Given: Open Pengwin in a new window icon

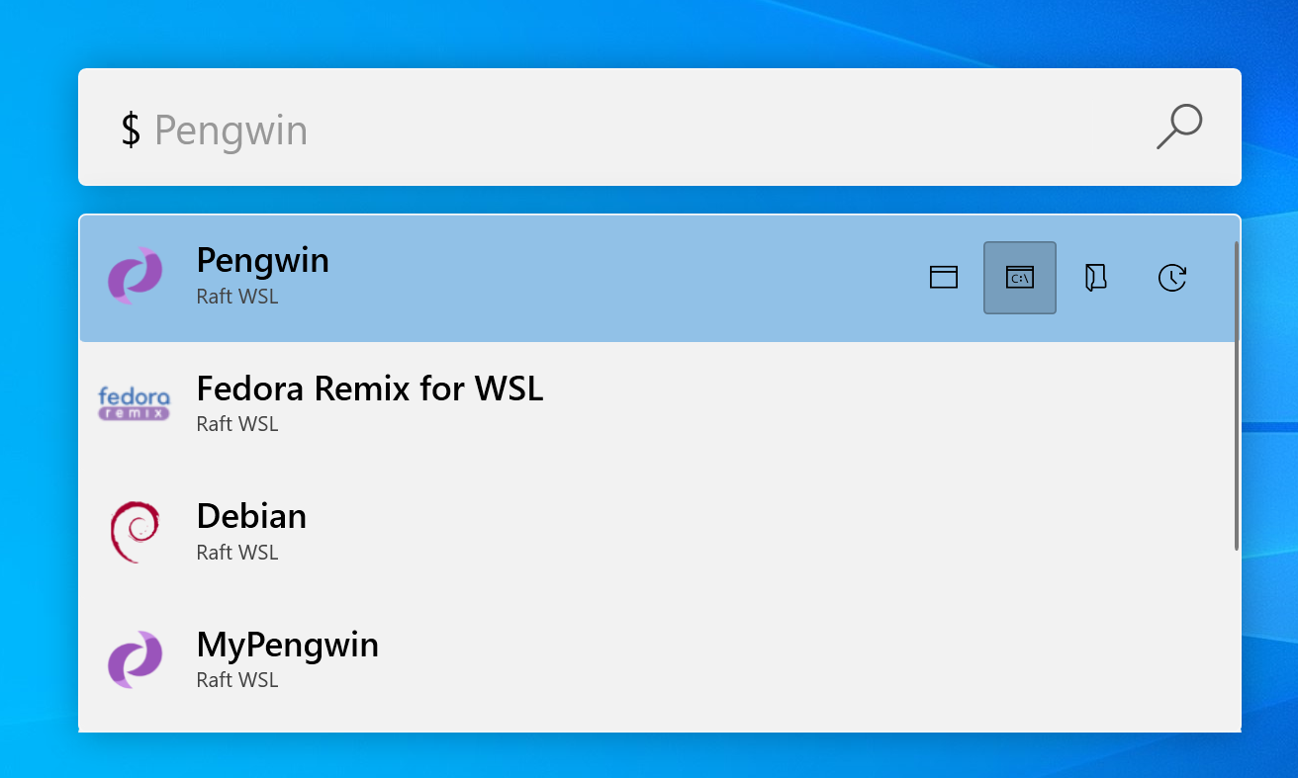Looking at the screenshot, I should click(944, 278).
